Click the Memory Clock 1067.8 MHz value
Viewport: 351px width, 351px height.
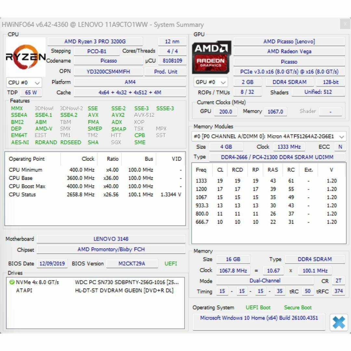click(x=233, y=271)
